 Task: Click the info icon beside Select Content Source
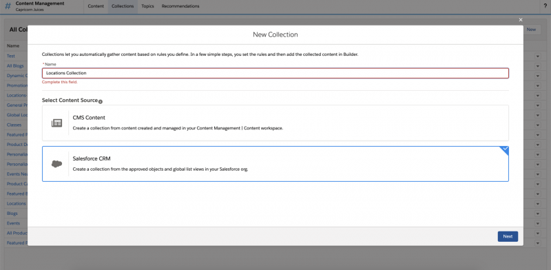(100, 102)
